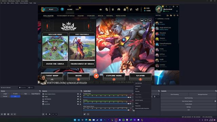Open League client Store icon
The image size is (217, 122).
[137, 9]
